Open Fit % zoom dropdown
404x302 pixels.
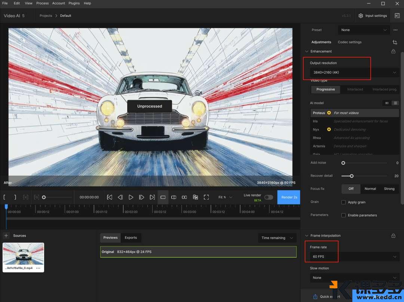225,197
